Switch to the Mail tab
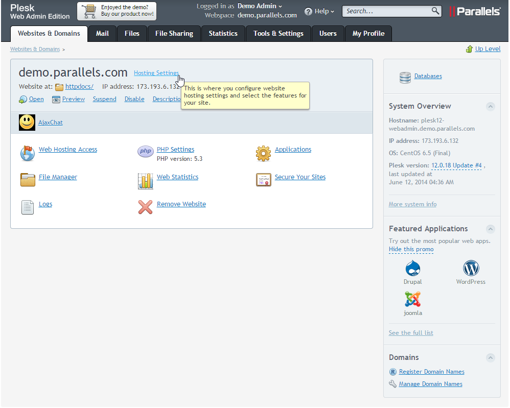The height and width of the screenshot is (408, 510). [102, 34]
